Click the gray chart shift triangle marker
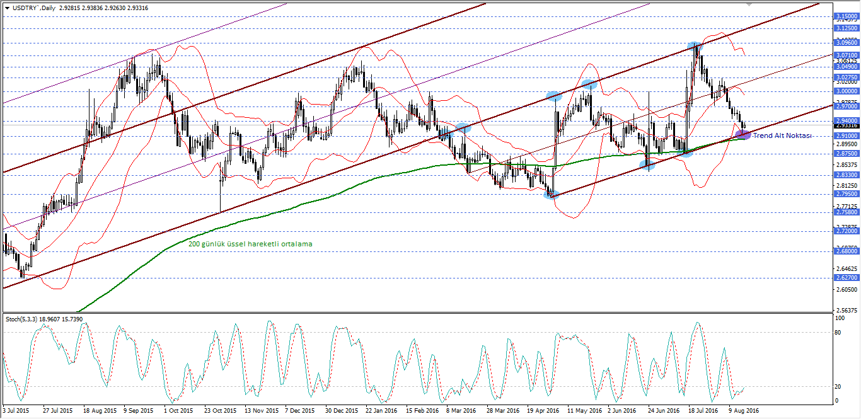This screenshot has width=861, height=419. (x=748, y=4)
